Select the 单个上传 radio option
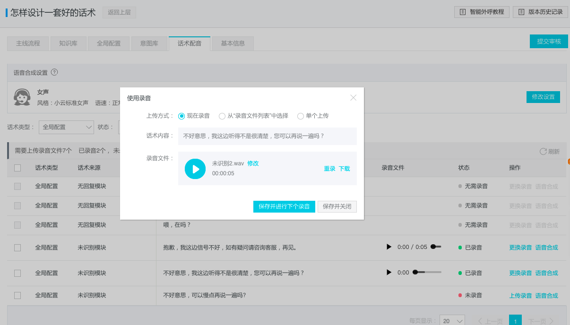 301,116
